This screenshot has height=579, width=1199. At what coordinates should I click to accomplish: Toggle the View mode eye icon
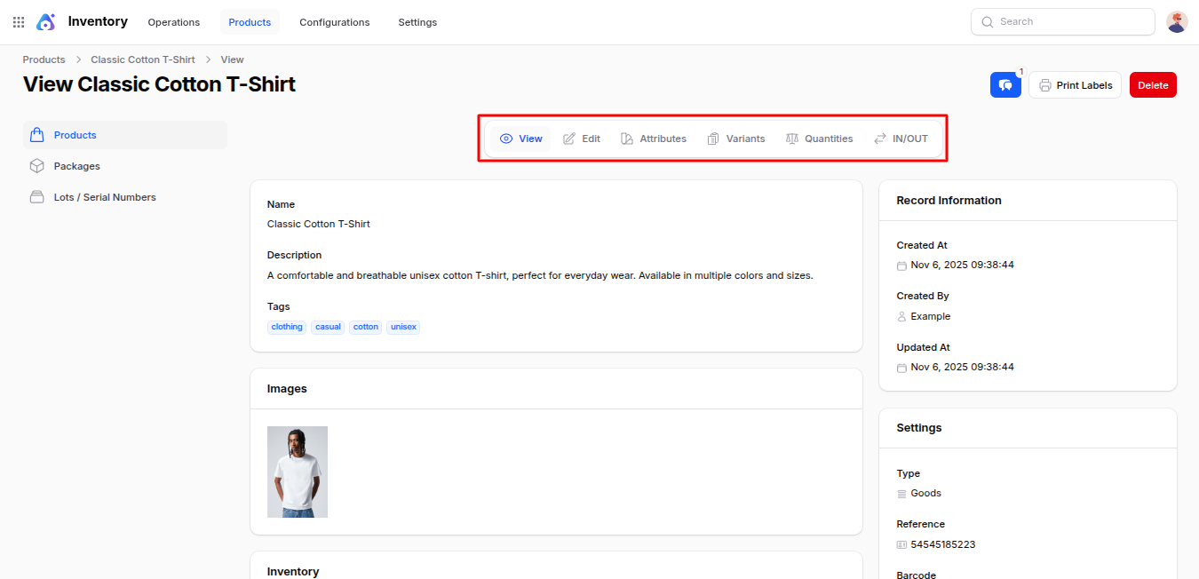point(507,139)
